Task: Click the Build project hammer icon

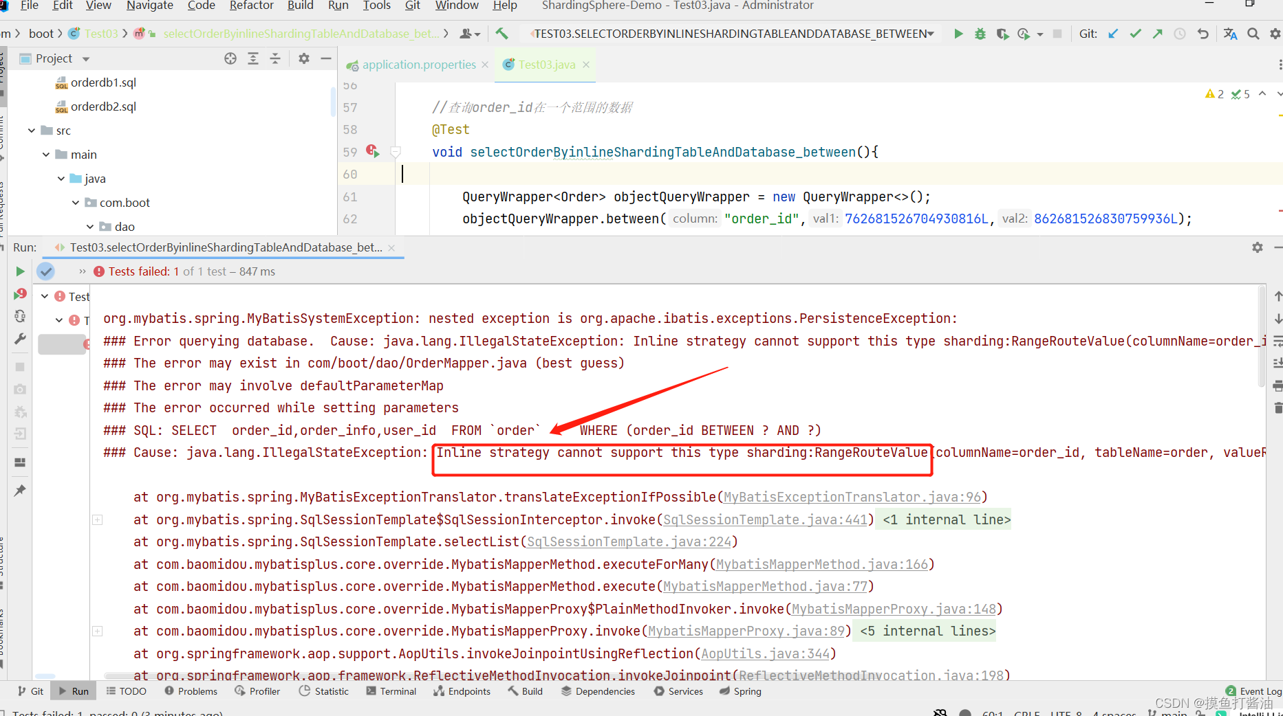Action: pos(502,34)
